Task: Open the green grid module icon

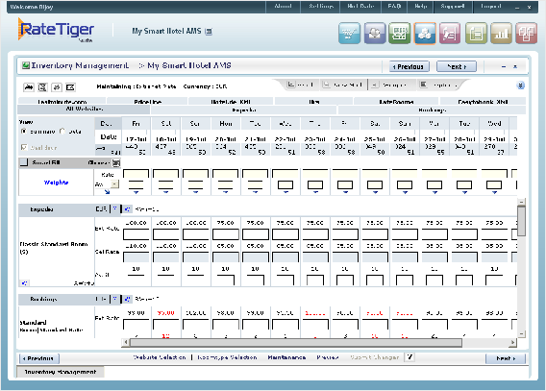Action: pyautogui.click(x=400, y=34)
